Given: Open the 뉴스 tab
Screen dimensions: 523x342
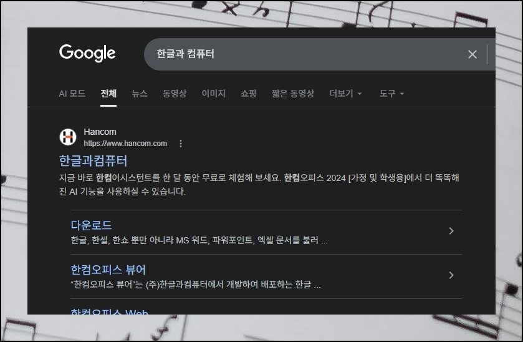Looking at the screenshot, I should pos(140,94).
